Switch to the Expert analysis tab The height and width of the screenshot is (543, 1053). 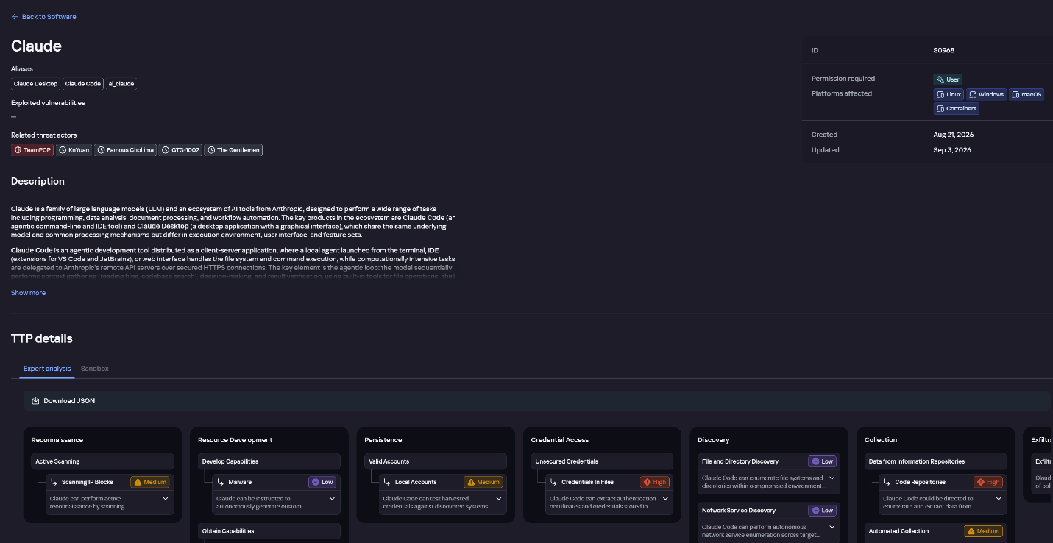[47, 369]
